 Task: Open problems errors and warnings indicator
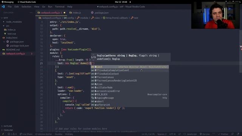point(12,134)
